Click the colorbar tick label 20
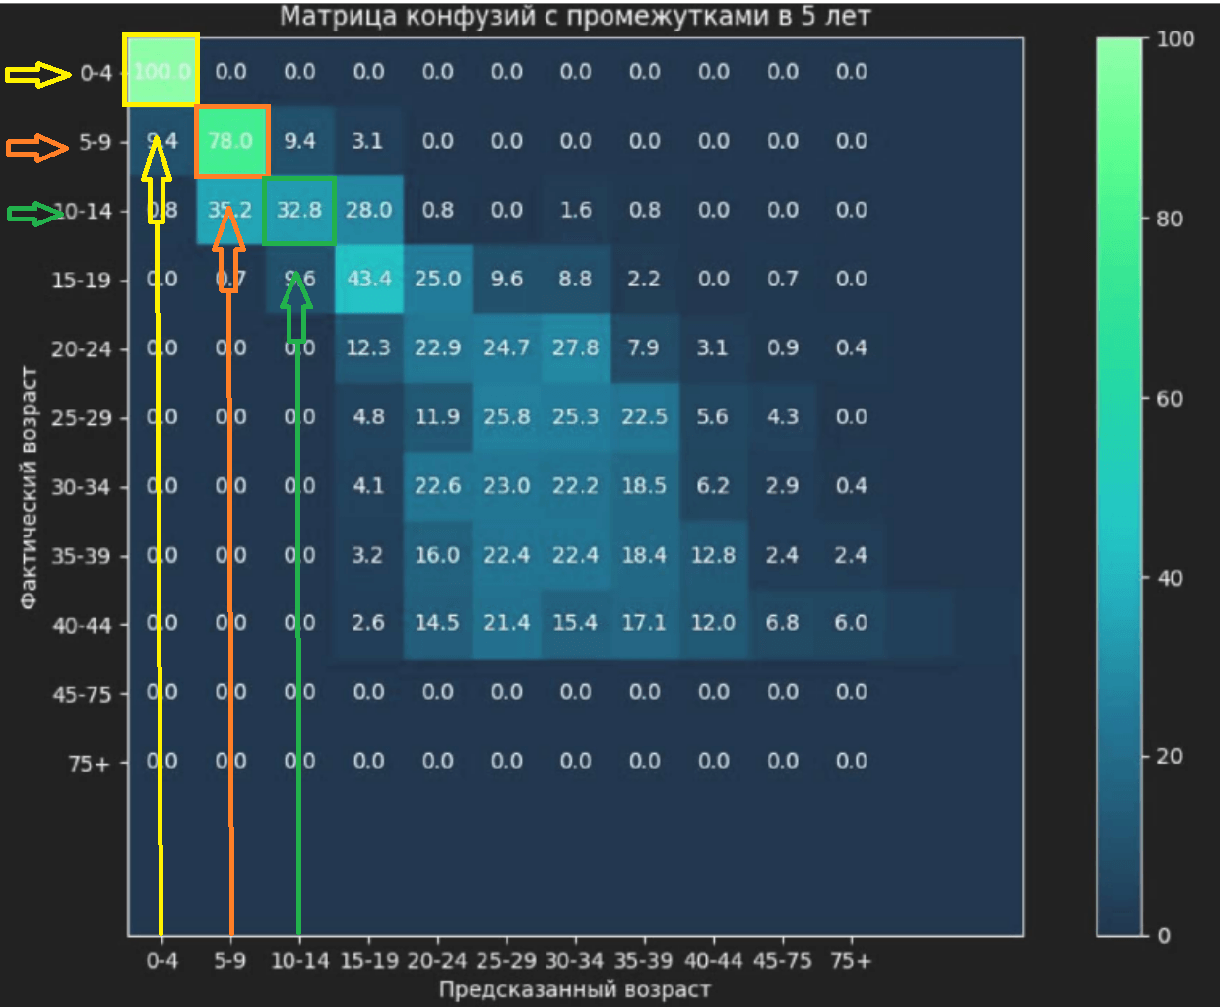Viewport: 1220px width, 1007px height. coord(1169,756)
